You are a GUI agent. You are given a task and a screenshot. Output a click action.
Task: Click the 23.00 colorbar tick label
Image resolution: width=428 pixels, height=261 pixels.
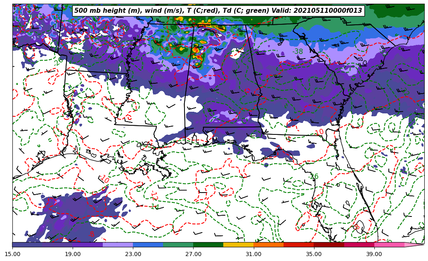click(133, 254)
